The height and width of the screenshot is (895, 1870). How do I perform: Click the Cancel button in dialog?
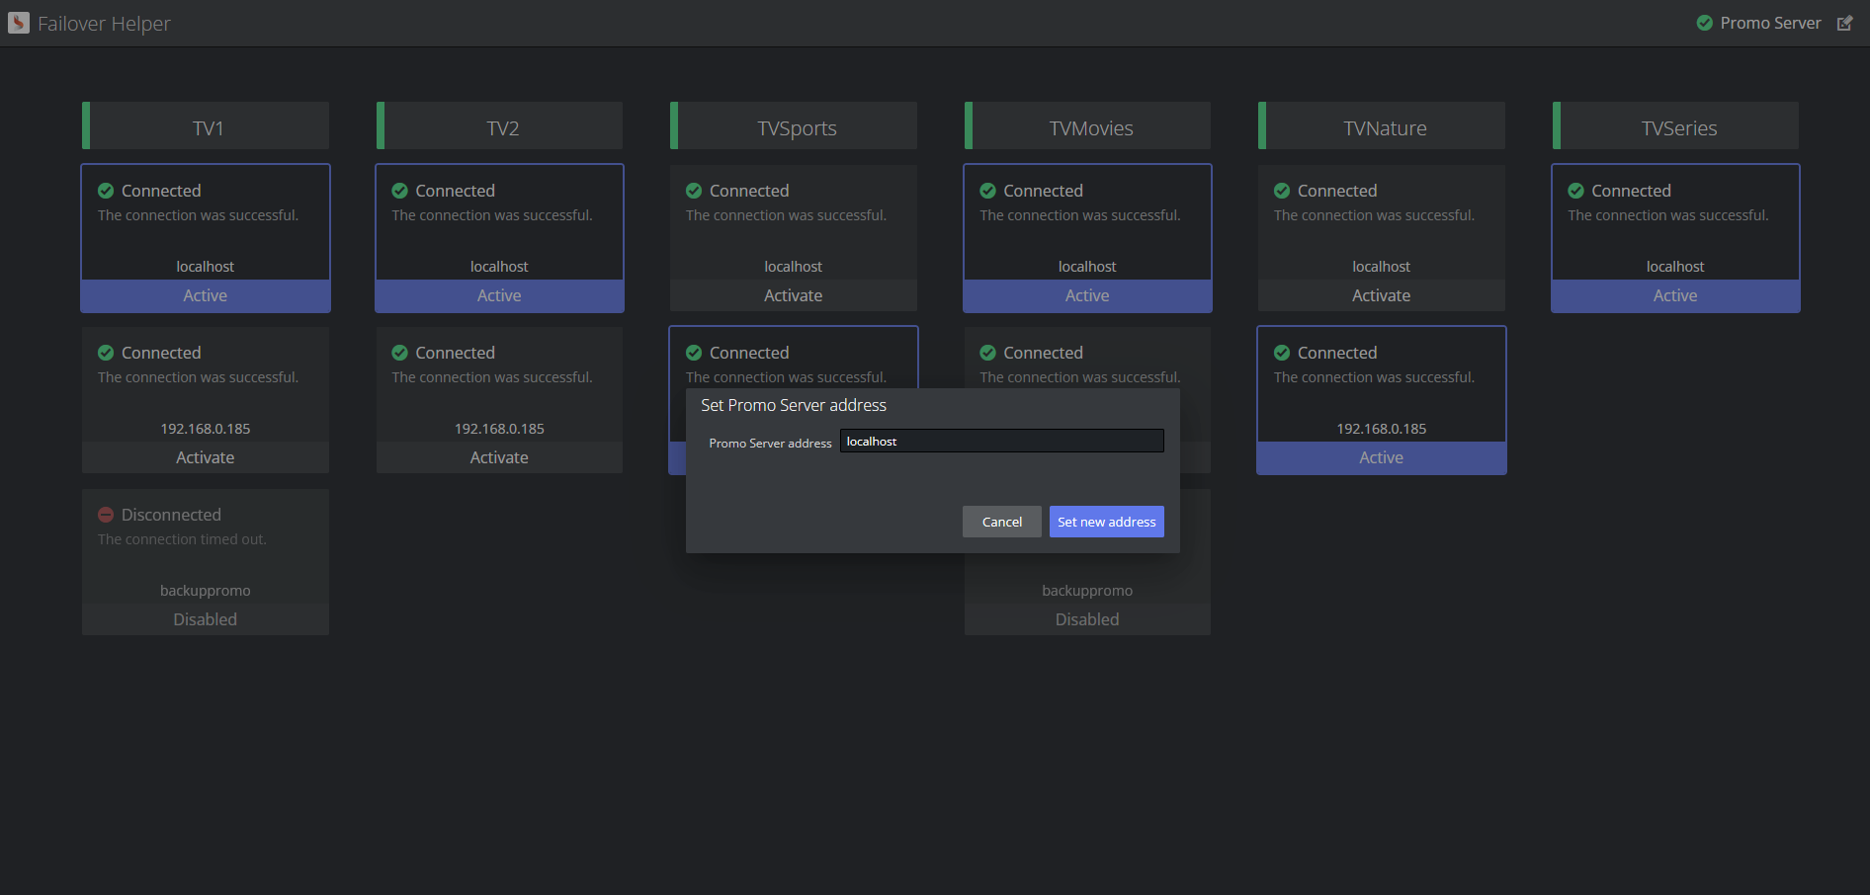click(1001, 522)
